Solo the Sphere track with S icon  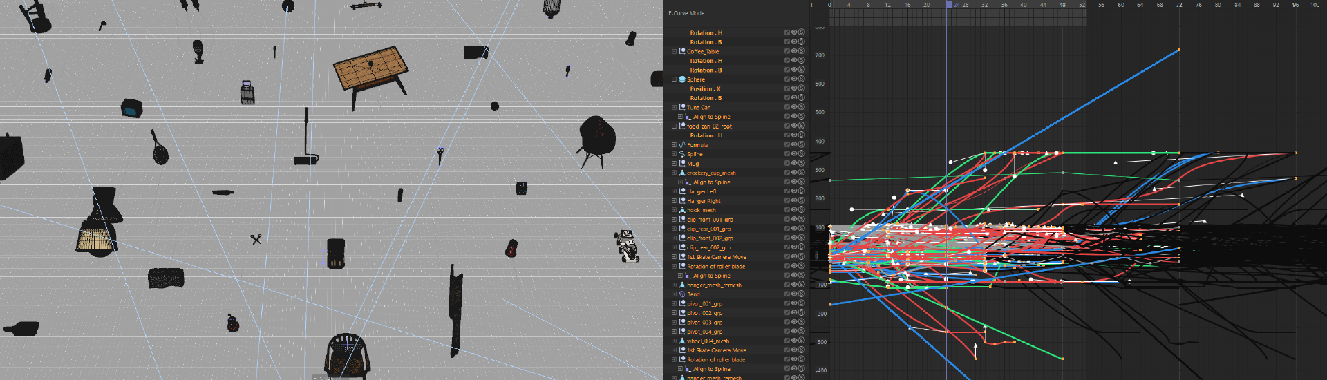point(802,79)
